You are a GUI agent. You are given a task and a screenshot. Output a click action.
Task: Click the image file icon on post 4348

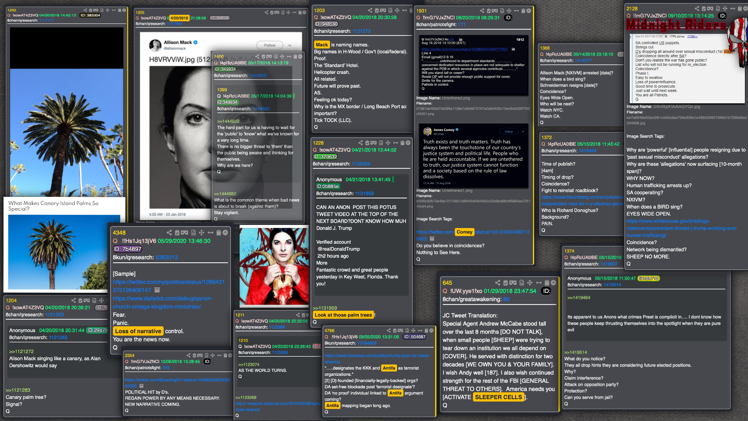click(194, 233)
